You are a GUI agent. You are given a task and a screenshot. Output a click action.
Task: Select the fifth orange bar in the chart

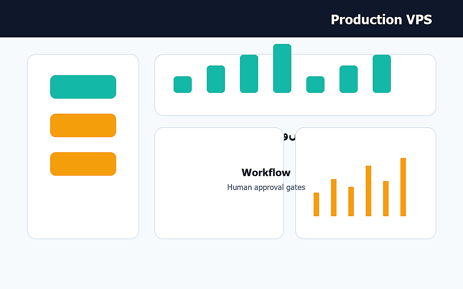[386, 198]
